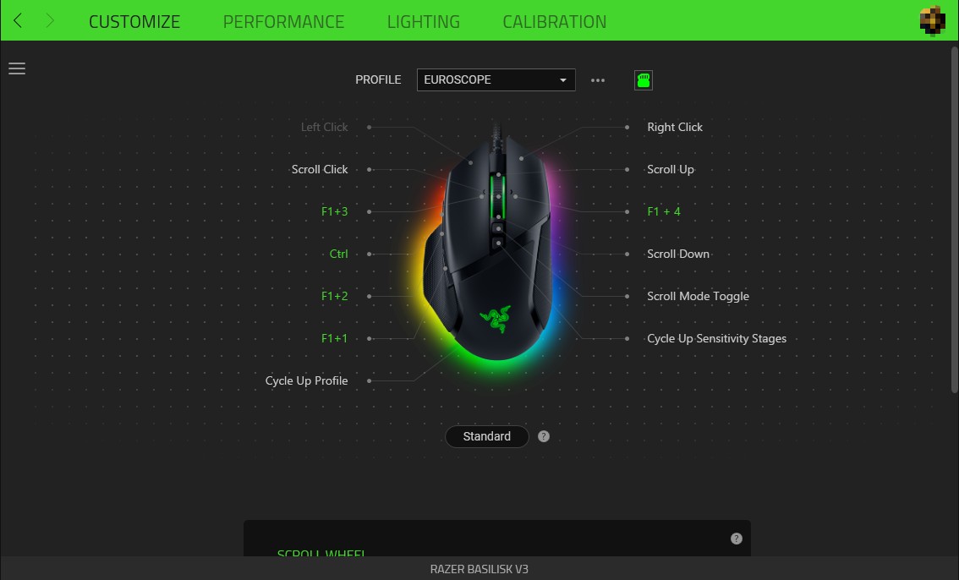Image resolution: width=959 pixels, height=580 pixels.
Task: Click the help icon beside Standard
Action: tap(543, 436)
